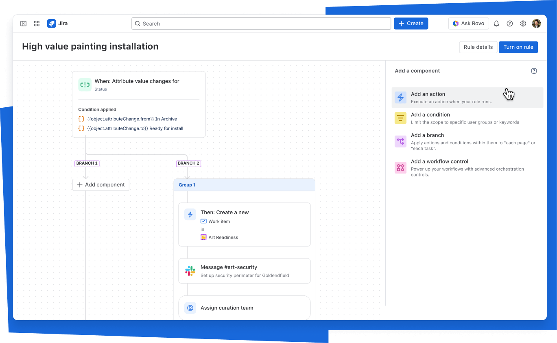Click Turn on rule button

(x=518, y=47)
